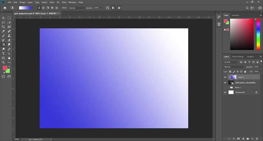Click the green background color in toolbox

coord(8,71)
